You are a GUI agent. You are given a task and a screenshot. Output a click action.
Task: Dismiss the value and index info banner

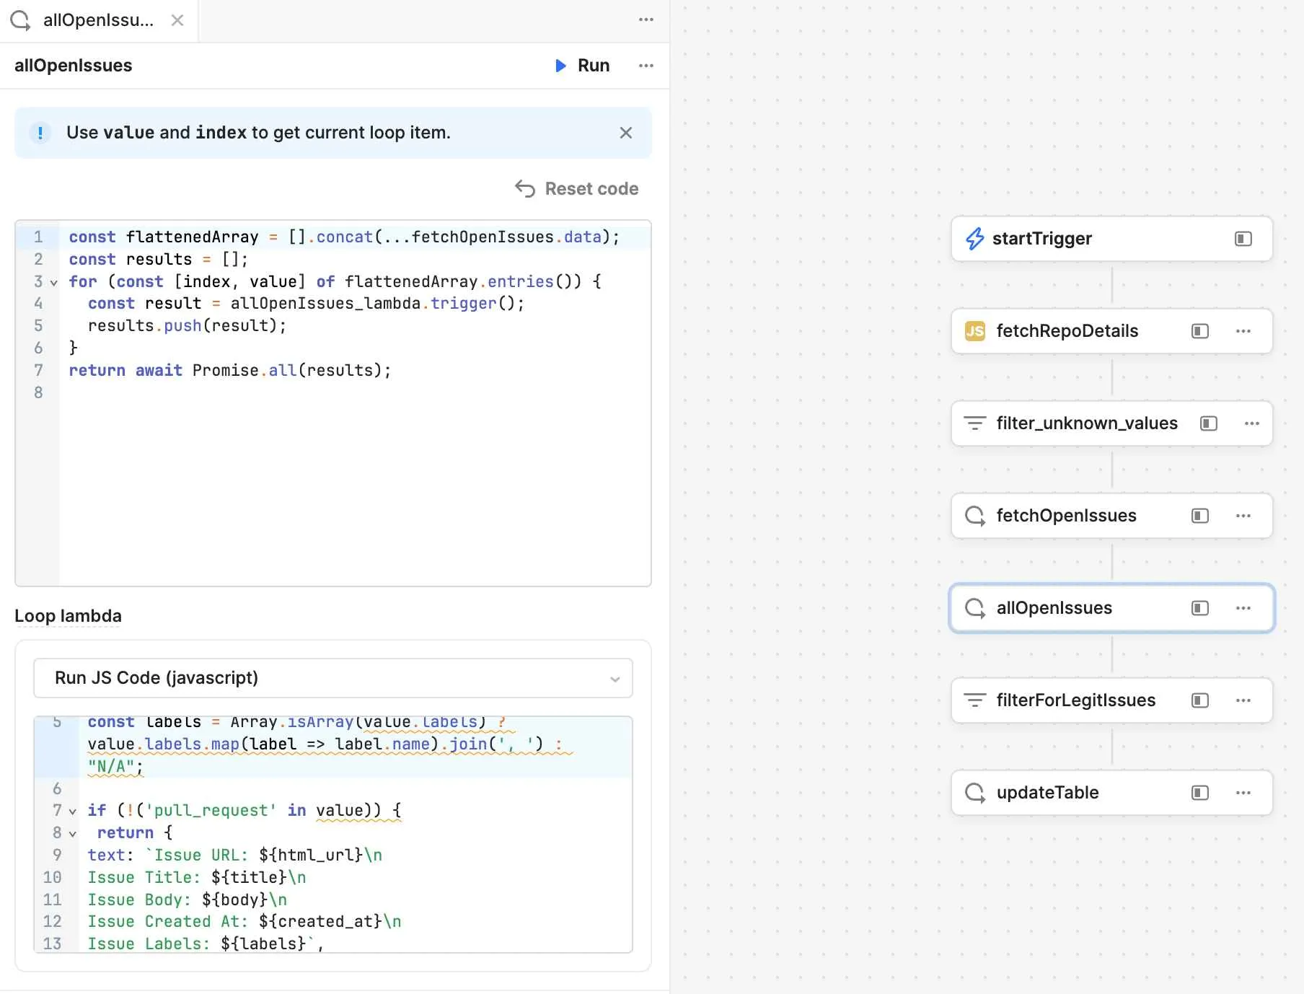[x=626, y=133]
